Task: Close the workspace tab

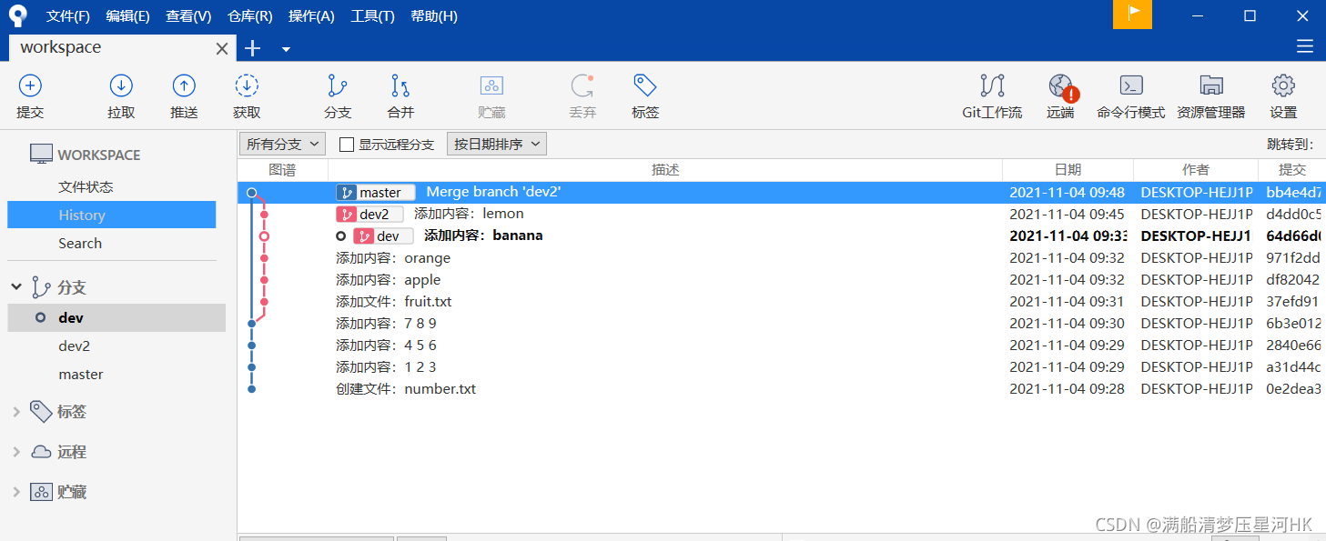Action: click(222, 48)
